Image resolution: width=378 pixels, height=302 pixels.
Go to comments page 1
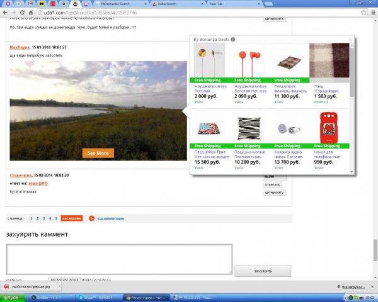[x=31, y=218]
